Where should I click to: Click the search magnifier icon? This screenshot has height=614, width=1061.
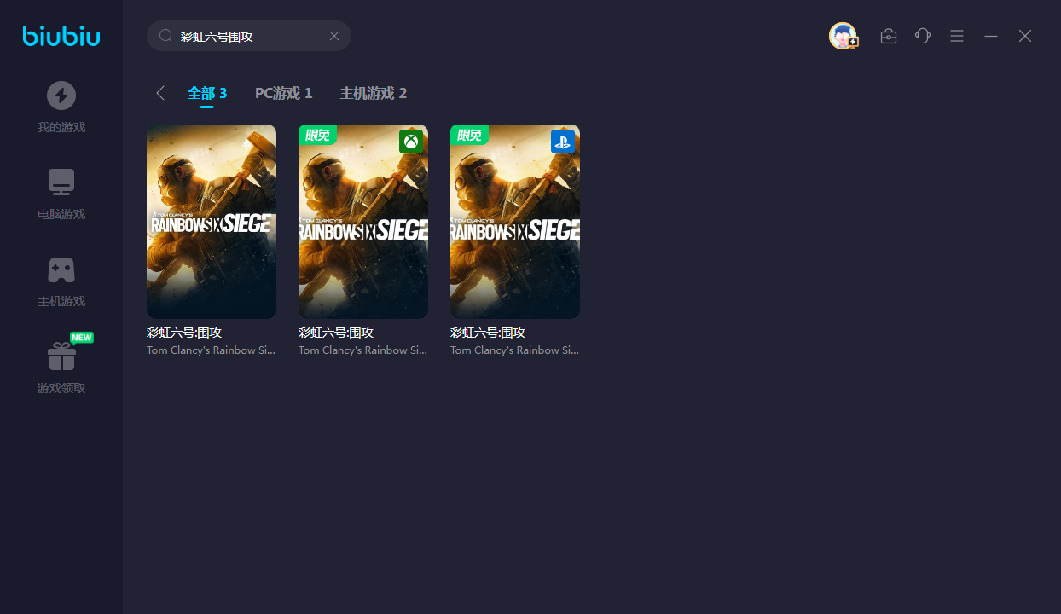tap(165, 36)
